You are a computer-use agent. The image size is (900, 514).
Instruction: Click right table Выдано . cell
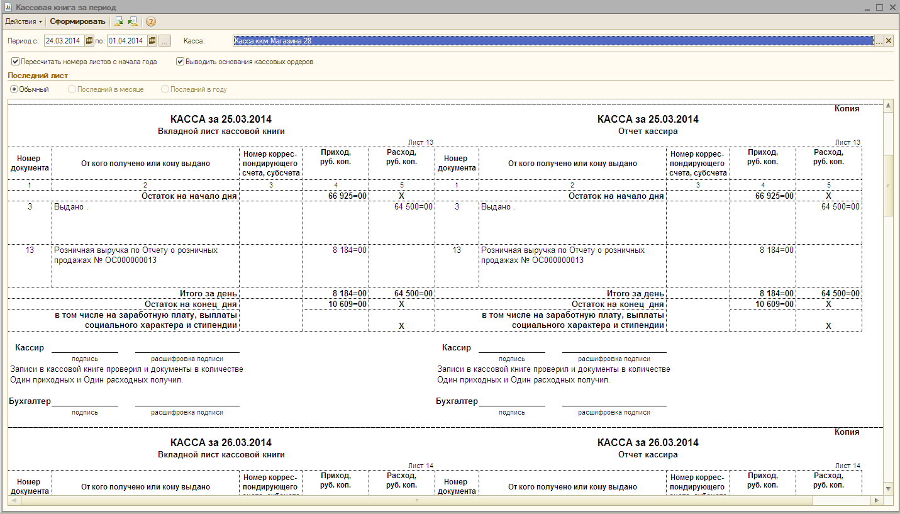pyautogui.click(x=572, y=223)
